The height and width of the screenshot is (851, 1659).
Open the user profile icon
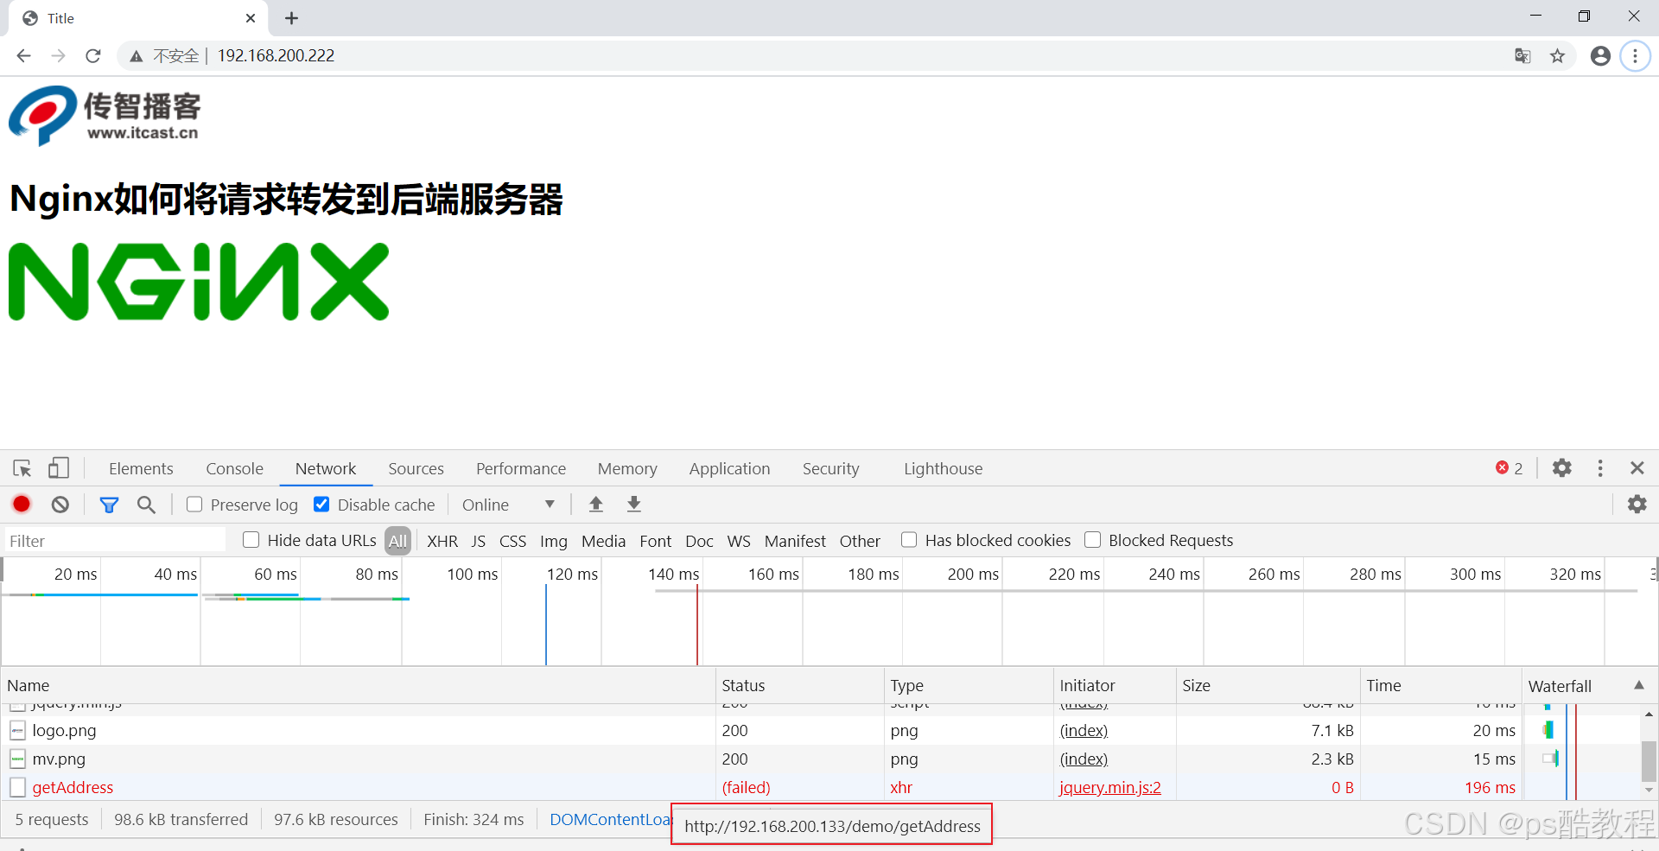coord(1600,56)
